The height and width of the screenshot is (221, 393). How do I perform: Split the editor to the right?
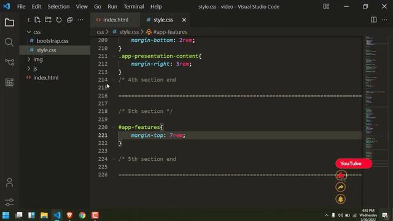tap(373, 20)
